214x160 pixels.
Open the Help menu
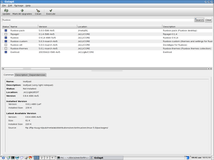28,6
